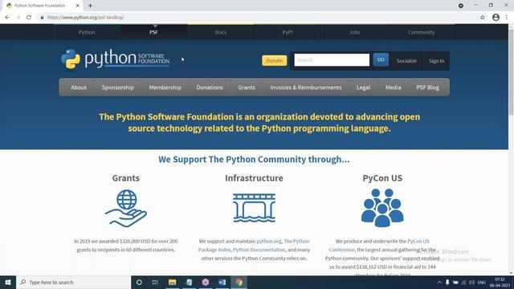Image resolution: width=514 pixels, height=289 pixels.
Task: Open the Chrome three-dot menu
Action: pos(507,18)
